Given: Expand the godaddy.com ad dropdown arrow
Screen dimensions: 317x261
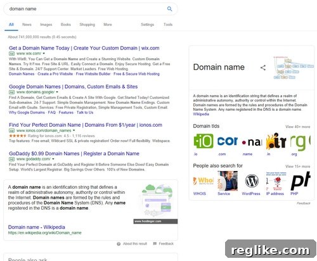Looking at the screenshot, I should (x=53, y=159).
